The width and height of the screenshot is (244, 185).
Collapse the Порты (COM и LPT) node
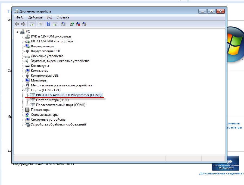pos(23,90)
